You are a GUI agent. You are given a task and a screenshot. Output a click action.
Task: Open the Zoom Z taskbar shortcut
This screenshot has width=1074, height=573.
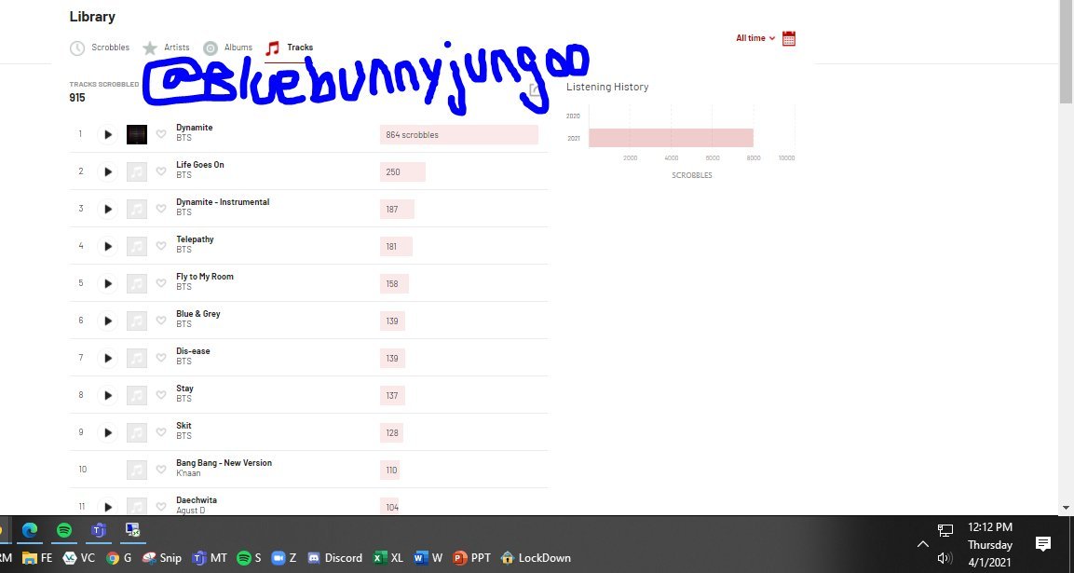pos(283,558)
